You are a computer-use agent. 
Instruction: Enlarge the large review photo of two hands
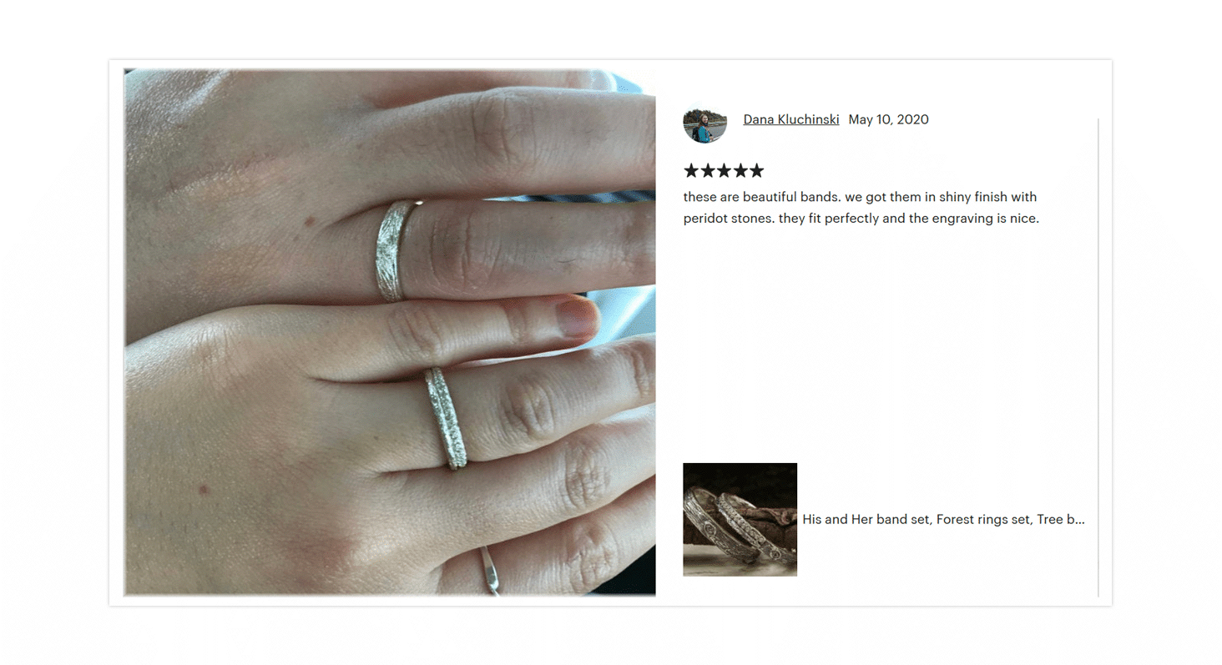click(x=390, y=332)
